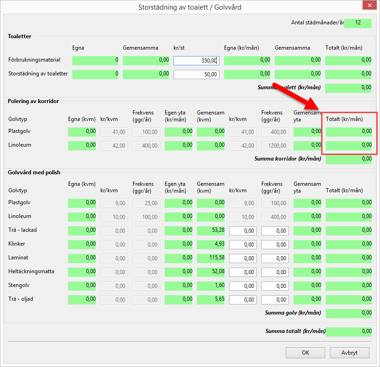Screen dimensions: 380x367
Task: Click the Summa korridor (kr/mån) value field
Action: [348, 159]
